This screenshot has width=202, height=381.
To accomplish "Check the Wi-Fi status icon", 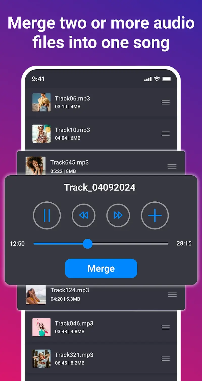I will [x=156, y=79].
